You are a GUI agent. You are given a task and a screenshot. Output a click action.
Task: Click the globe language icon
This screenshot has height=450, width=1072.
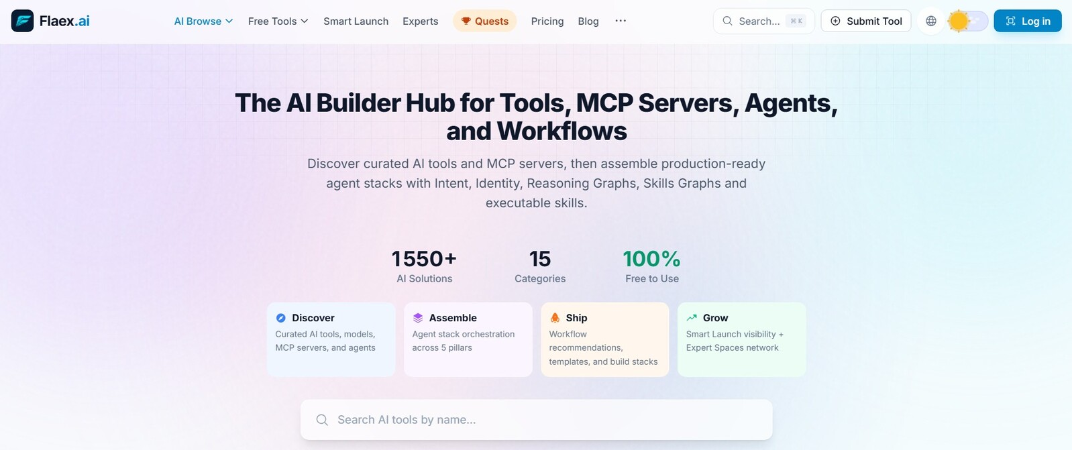pos(930,21)
